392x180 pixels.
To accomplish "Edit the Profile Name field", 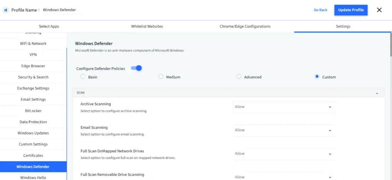I will pyautogui.click(x=61, y=10).
